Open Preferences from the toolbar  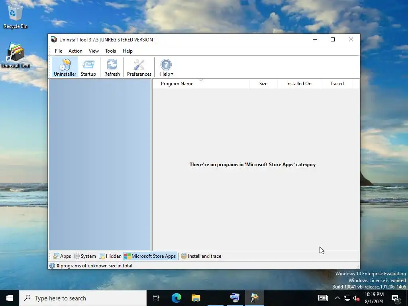click(x=139, y=67)
